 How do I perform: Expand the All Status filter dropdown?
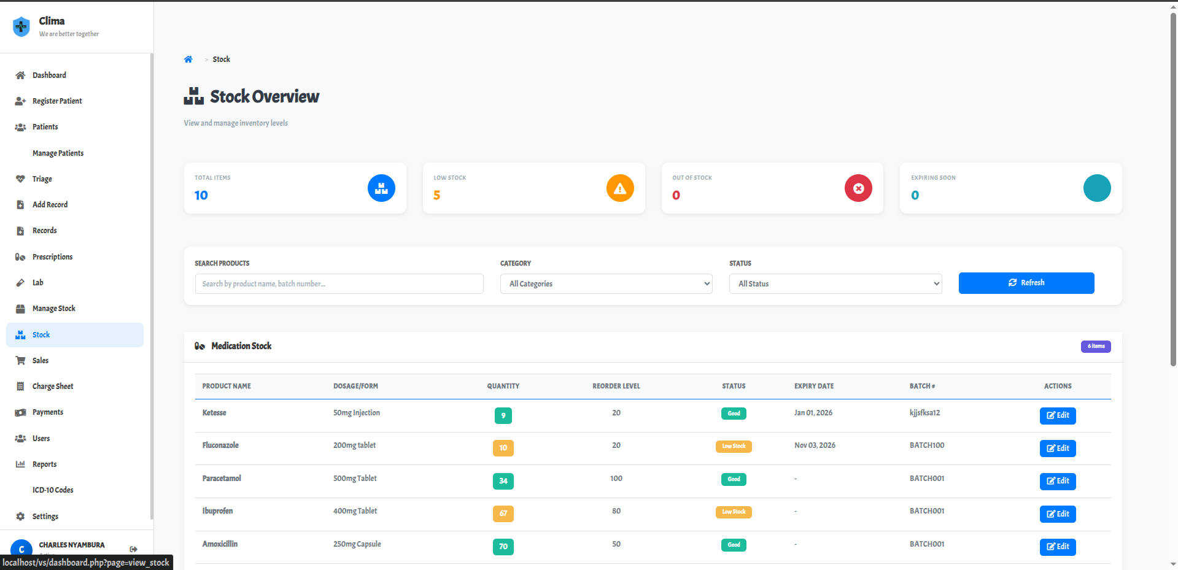pos(835,283)
